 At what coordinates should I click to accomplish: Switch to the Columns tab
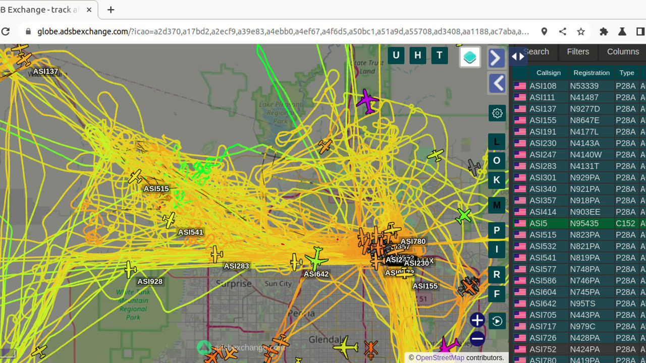click(x=623, y=51)
